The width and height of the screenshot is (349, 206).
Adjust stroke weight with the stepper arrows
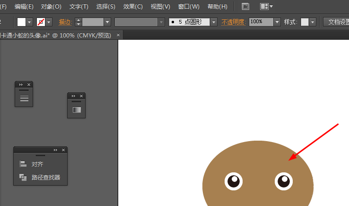tap(78, 22)
